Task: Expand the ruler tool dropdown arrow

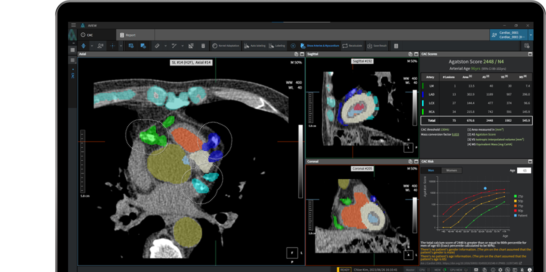Action: (x=166, y=46)
